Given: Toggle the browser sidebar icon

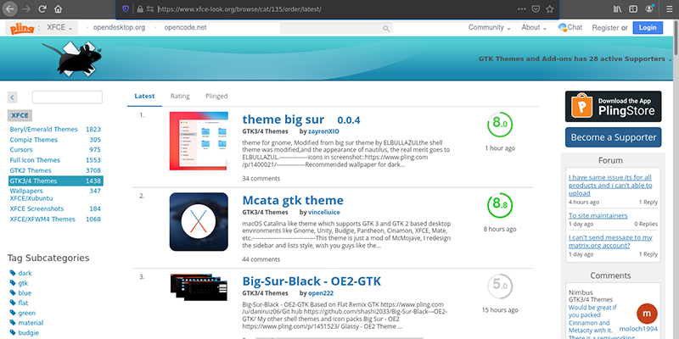Looking at the screenshot, I should [x=633, y=9].
